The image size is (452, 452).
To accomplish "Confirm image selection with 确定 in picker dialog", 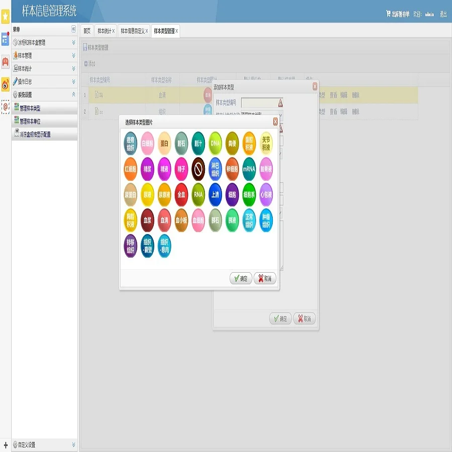I will (x=241, y=278).
